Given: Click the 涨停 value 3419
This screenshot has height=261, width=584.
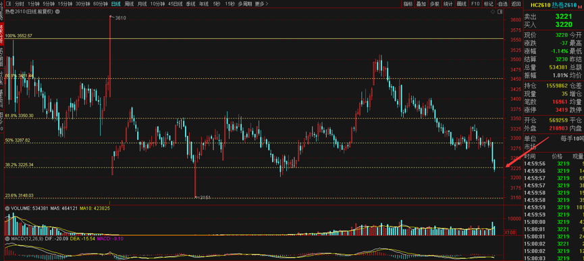Looking at the screenshot, I should pyautogui.click(x=562, y=110).
